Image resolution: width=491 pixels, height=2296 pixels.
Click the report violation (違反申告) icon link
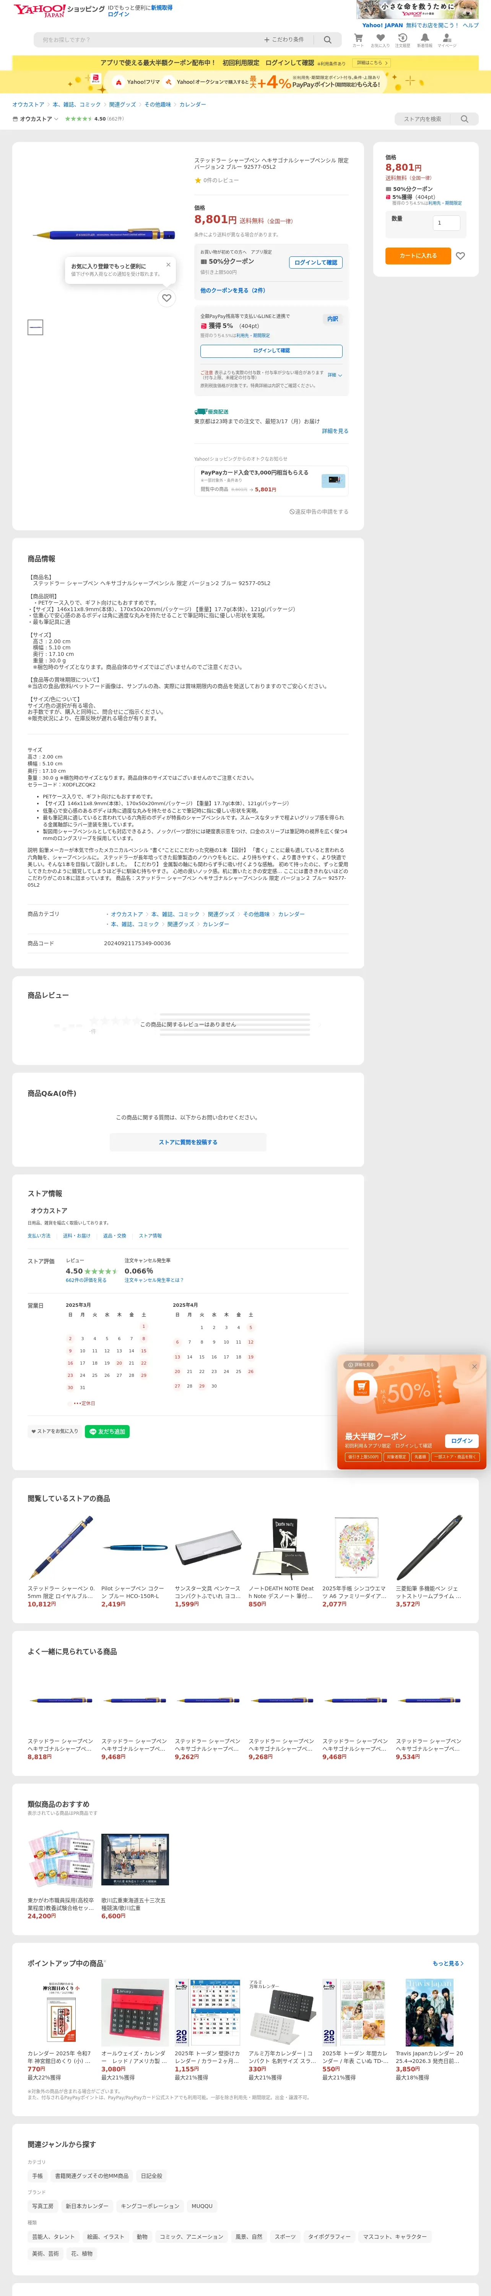[x=319, y=512]
